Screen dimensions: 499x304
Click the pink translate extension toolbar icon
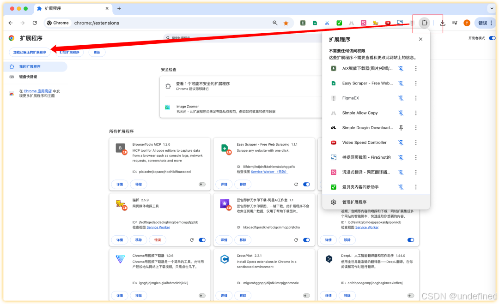tap(364, 23)
